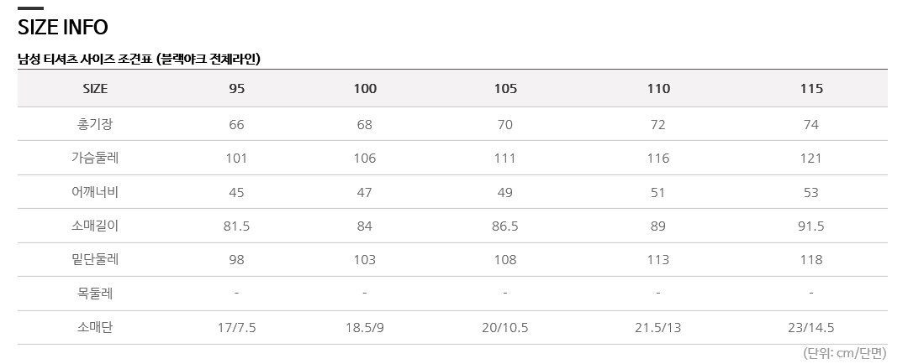
Task: Click the 23/14.5 소매단 value
Action: coord(811,328)
